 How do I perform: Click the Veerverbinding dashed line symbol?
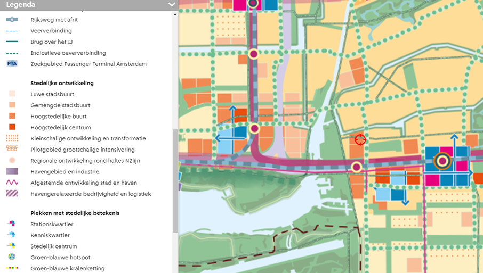[12, 31]
